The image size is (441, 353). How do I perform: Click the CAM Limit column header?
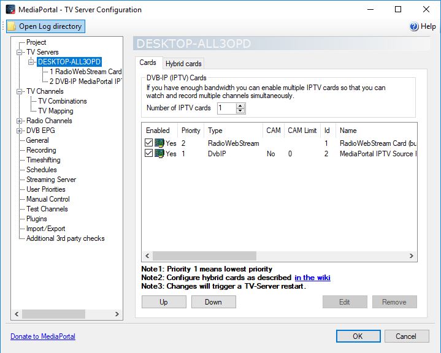[x=302, y=131]
